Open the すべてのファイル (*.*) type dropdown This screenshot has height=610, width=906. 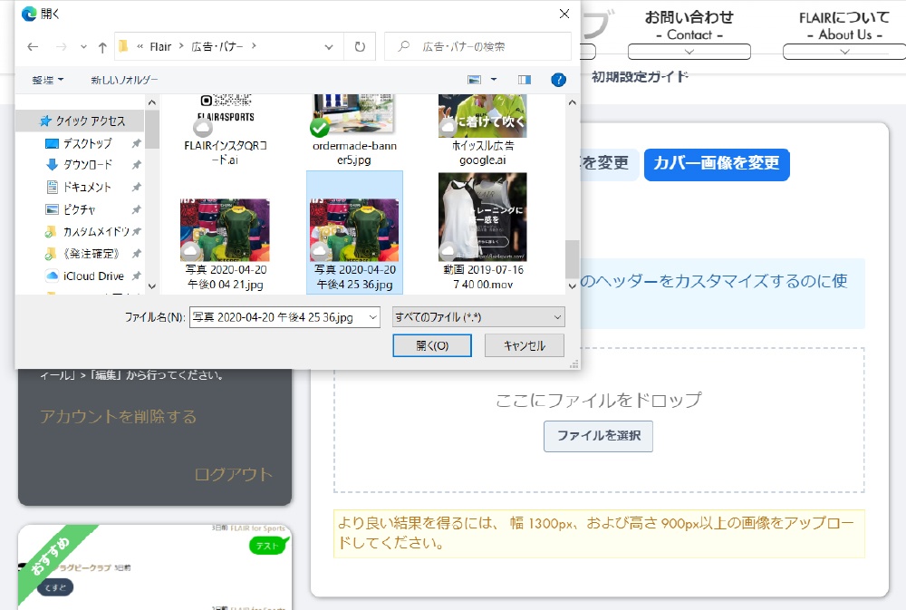pyautogui.click(x=478, y=317)
